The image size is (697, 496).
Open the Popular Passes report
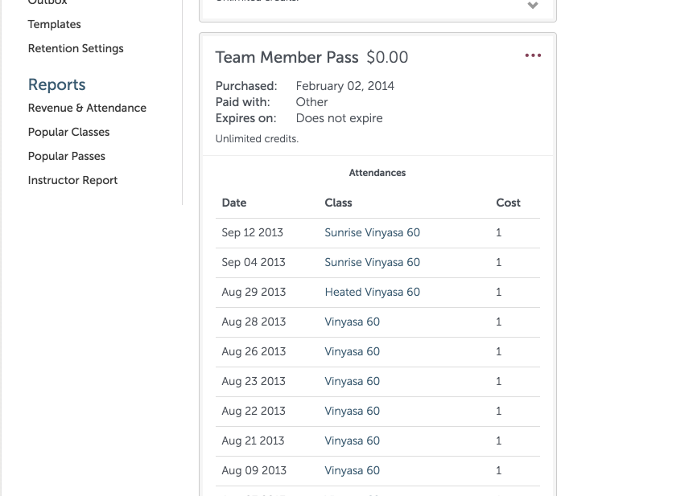[x=67, y=156]
